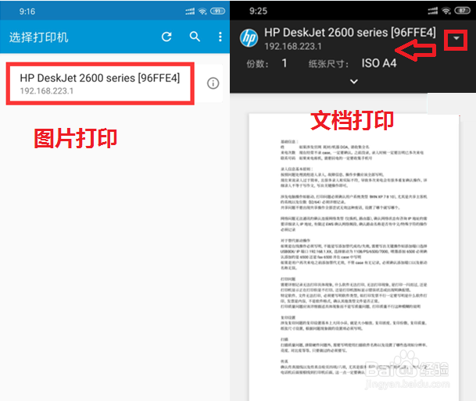Show info for HP DeskJet 2600 printer
Image resolution: width=476 pixels, height=401 pixels.
(x=213, y=83)
